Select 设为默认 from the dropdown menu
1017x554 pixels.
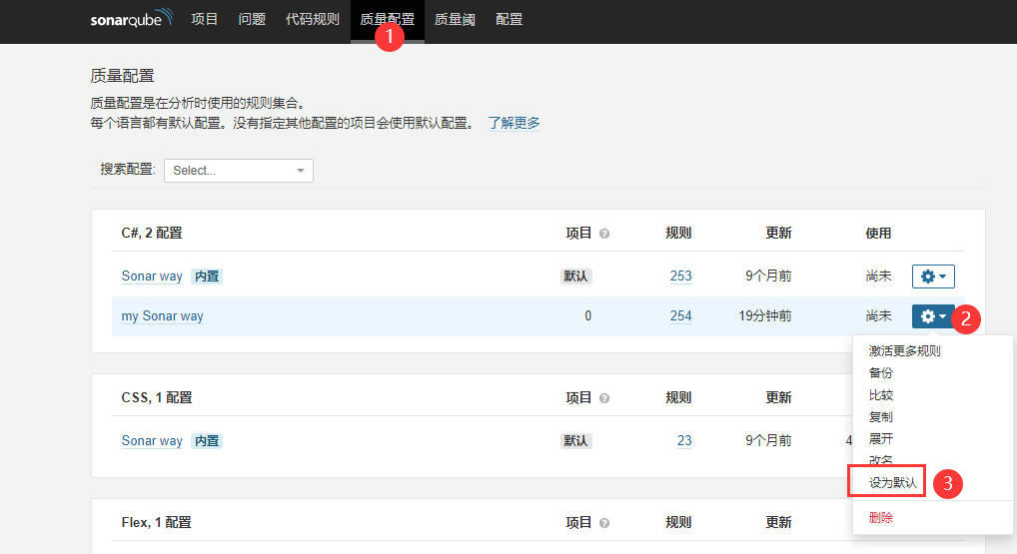coord(892,483)
